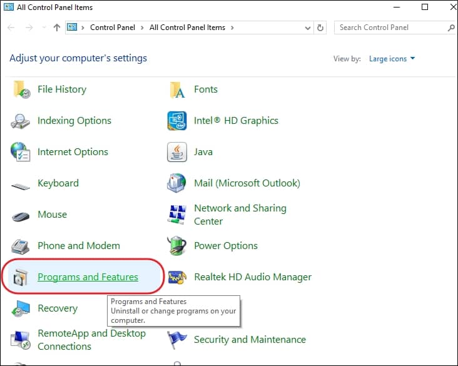Click in the Search Control Panel field
The width and height of the screenshot is (458, 366).
[390, 28]
